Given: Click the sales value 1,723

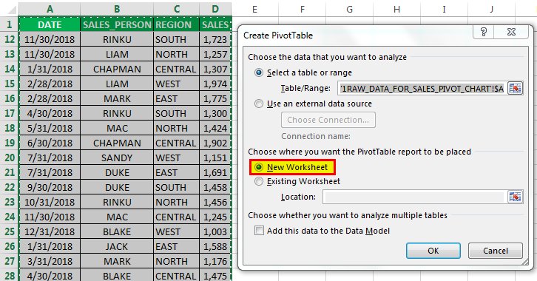Looking at the screenshot, I should click(x=215, y=39).
